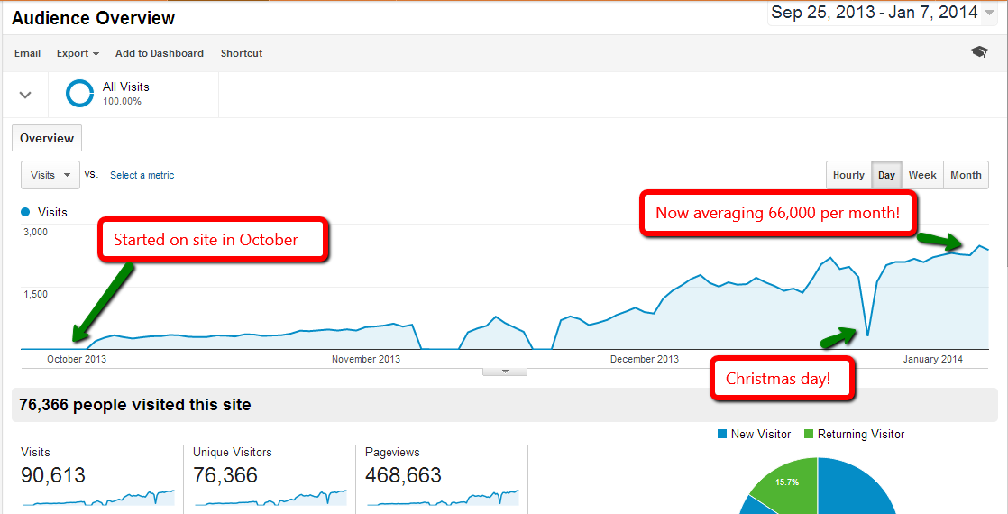Click the Visits sparkline chart

[98, 496]
